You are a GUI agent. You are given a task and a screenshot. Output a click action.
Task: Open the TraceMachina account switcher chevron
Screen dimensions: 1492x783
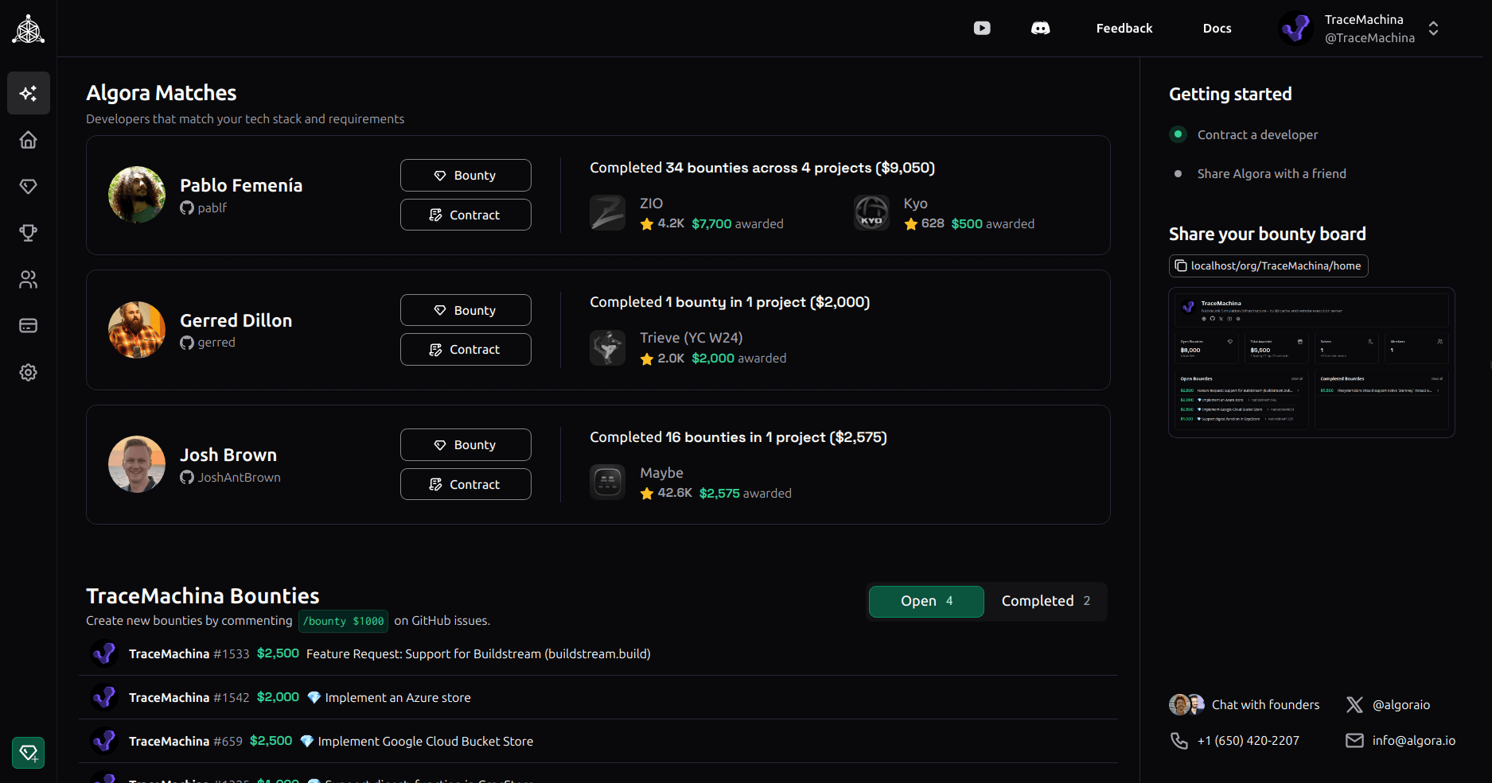[1433, 28]
